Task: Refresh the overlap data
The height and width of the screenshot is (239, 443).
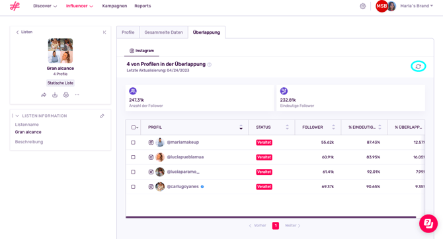Action: point(418,66)
